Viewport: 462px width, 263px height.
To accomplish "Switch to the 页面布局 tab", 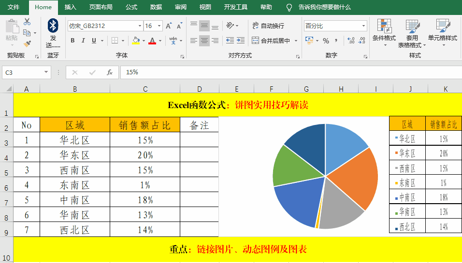I will pyautogui.click(x=101, y=7).
